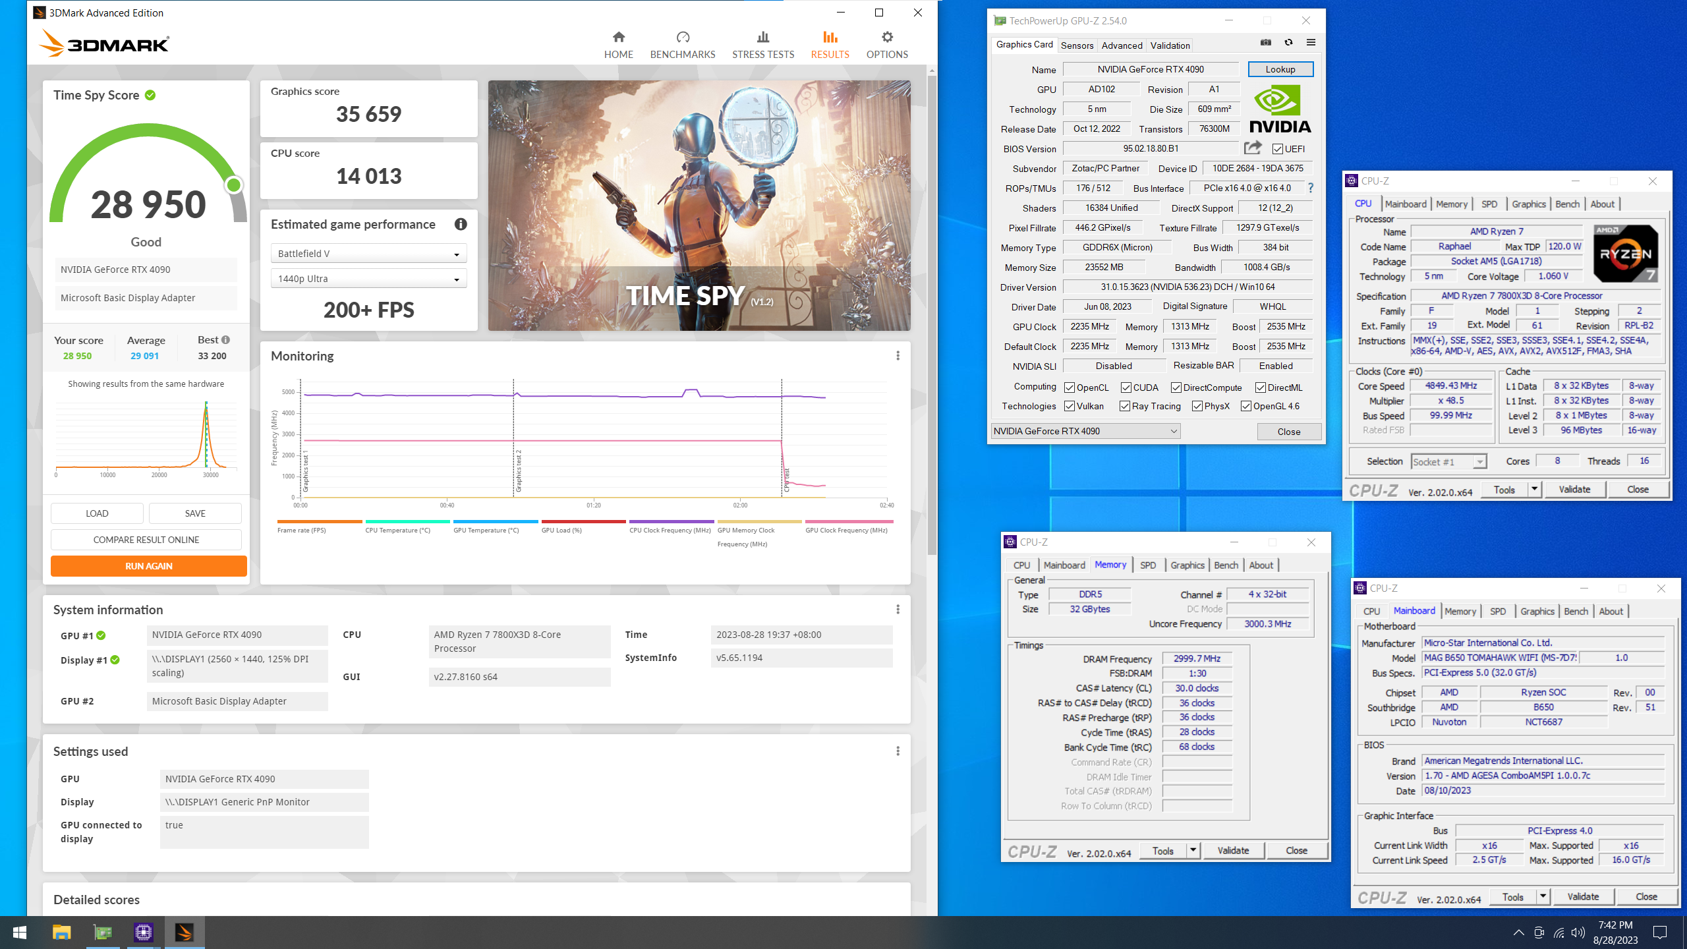
Task: Open GPU-Z graphics card selector dropdown
Action: click(x=1085, y=431)
